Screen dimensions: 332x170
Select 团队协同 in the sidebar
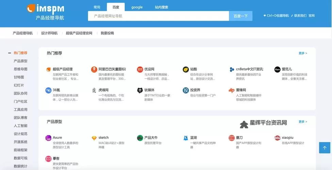20,93
